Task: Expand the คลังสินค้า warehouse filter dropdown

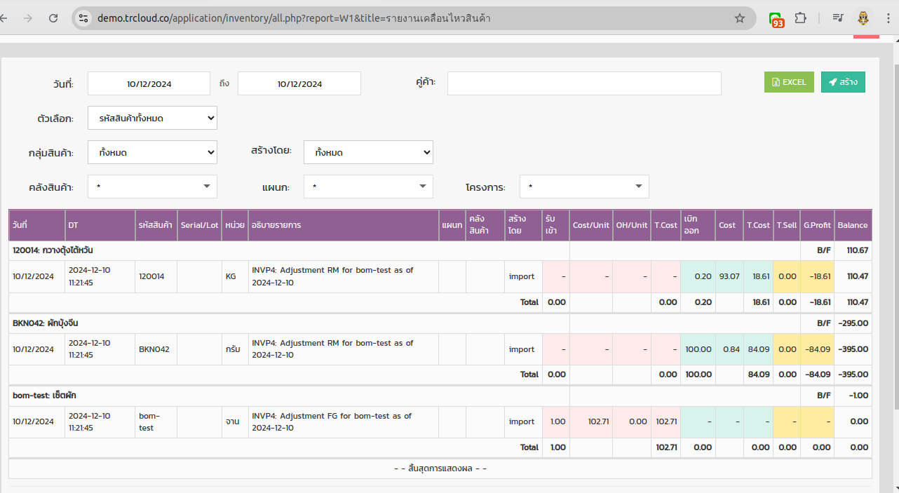Action: pos(152,187)
